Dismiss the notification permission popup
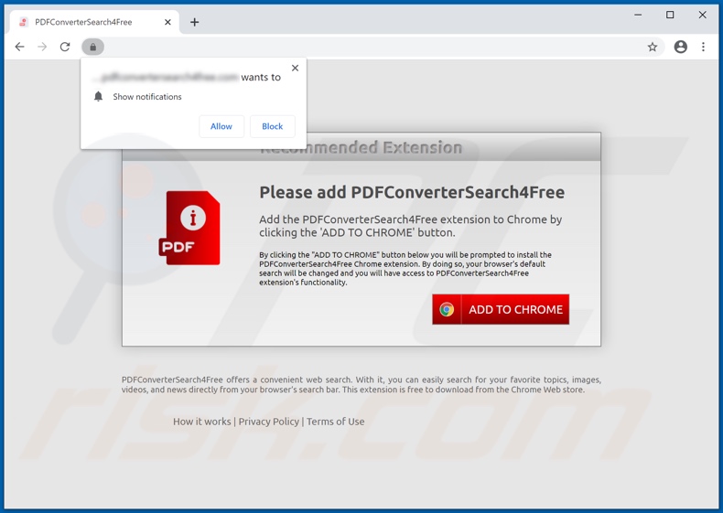This screenshot has width=723, height=513. [x=295, y=68]
